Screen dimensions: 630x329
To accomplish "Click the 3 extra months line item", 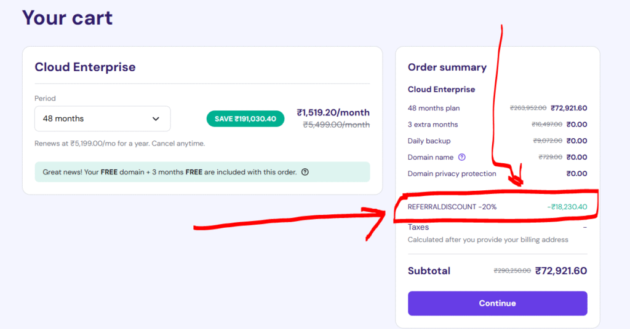I will tap(433, 125).
